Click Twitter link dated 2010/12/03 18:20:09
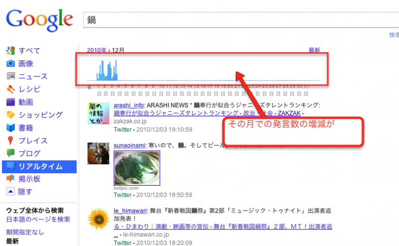The height and width of the screenshot is (246, 399). point(123,243)
